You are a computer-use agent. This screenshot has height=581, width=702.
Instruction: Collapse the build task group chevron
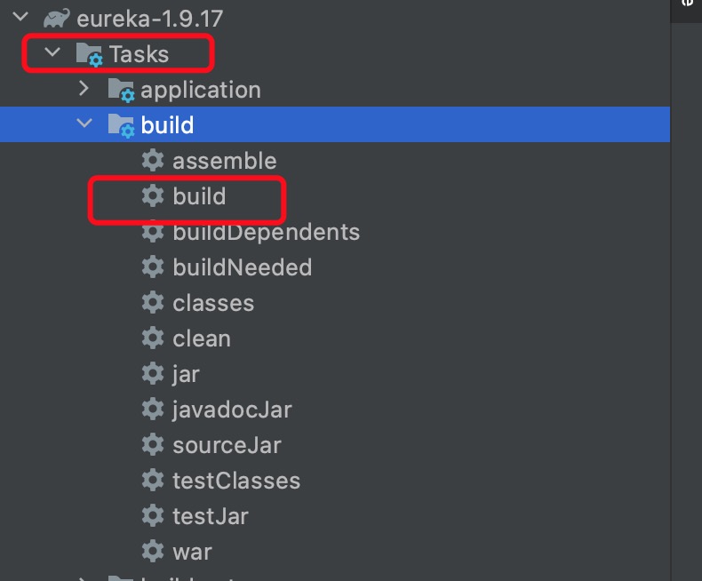pos(84,123)
